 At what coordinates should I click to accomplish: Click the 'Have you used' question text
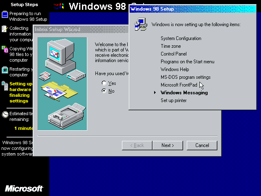[112, 73]
